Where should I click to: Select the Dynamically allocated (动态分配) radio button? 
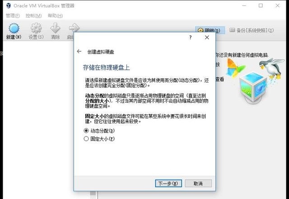click(x=86, y=131)
